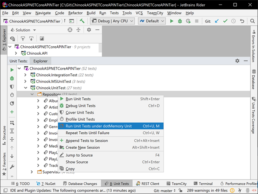The width and height of the screenshot is (258, 194).
Task: Open the Default run configuration dropdown
Action: [149, 21]
